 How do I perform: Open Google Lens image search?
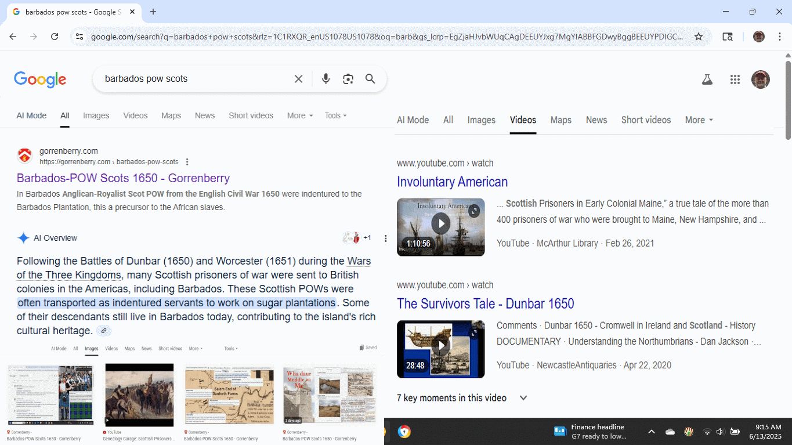pos(348,79)
